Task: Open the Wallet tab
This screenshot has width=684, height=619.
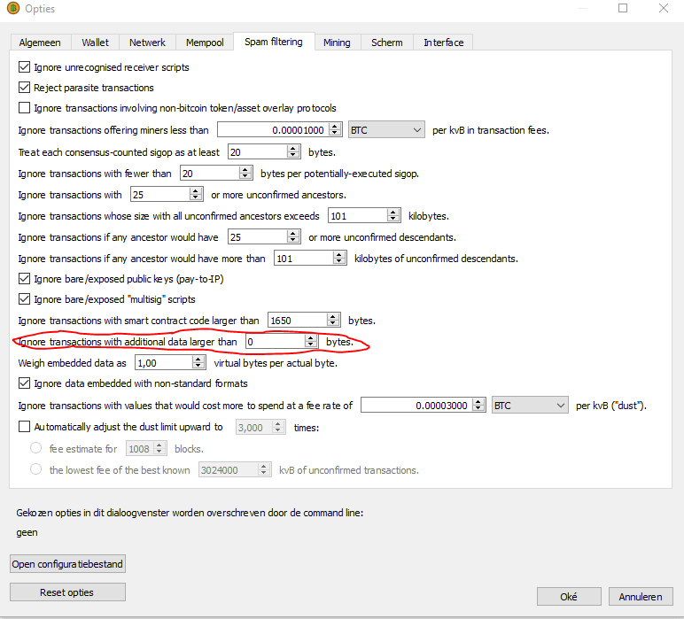Action: 95,43
